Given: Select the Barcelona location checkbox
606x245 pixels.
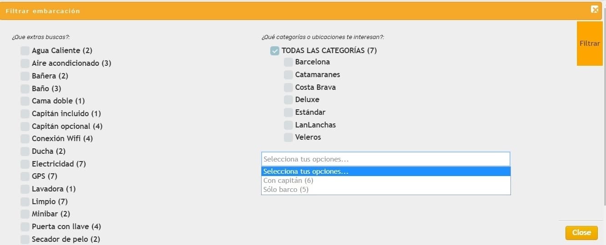Looking at the screenshot, I should click(x=288, y=62).
